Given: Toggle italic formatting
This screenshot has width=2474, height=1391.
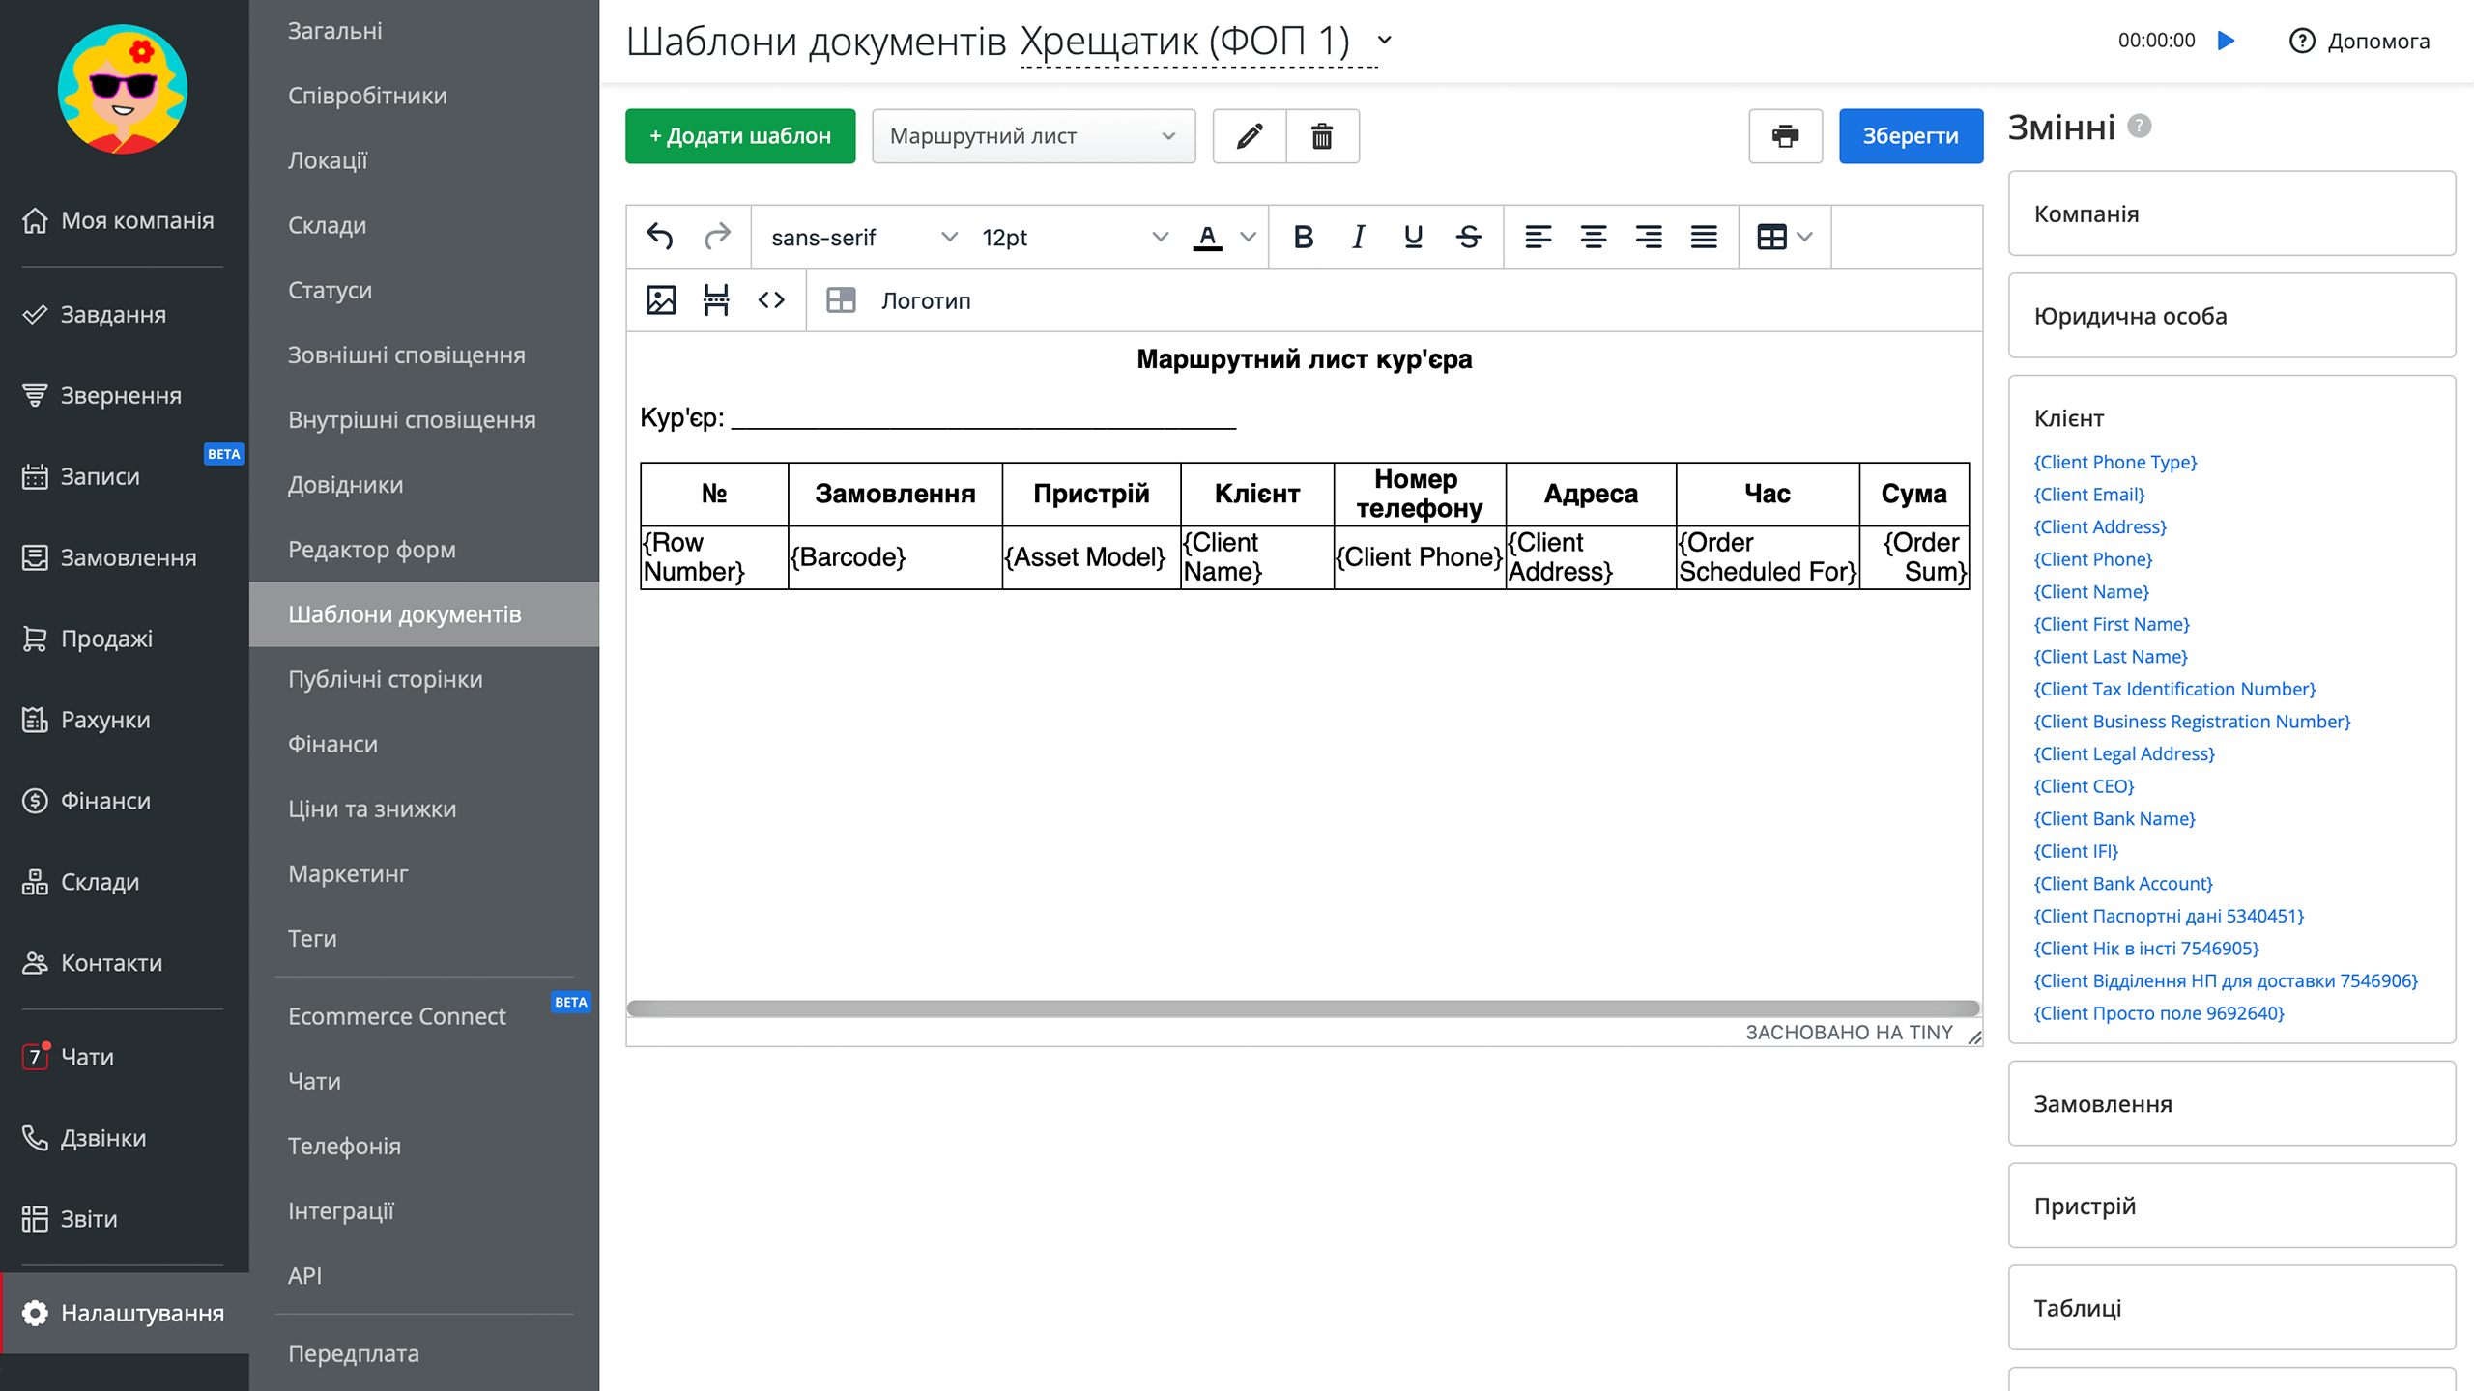Looking at the screenshot, I should [x=1358, y=237].
